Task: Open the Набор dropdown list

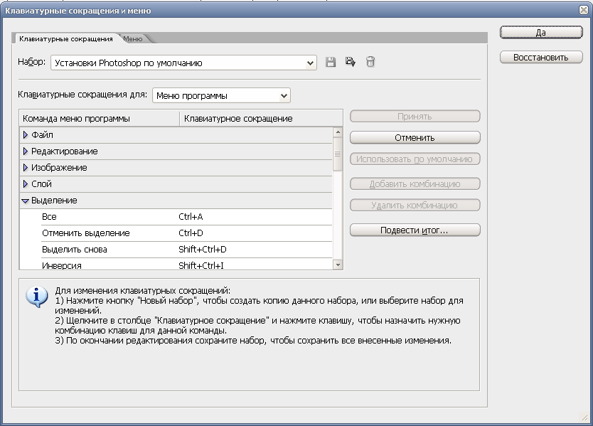Action: pyautogui.click(x=183, y=63)
